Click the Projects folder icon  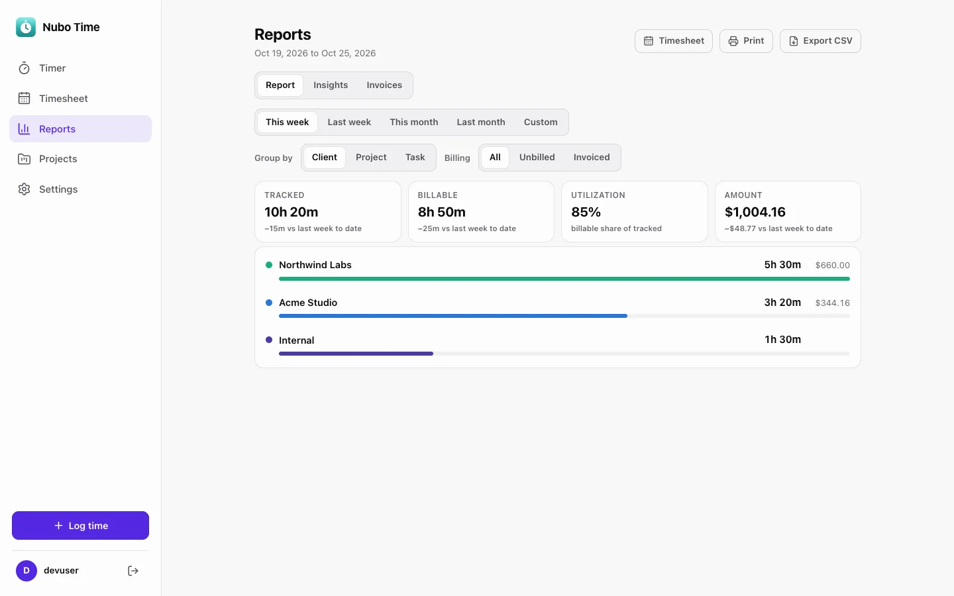click(x=25, y=159)
